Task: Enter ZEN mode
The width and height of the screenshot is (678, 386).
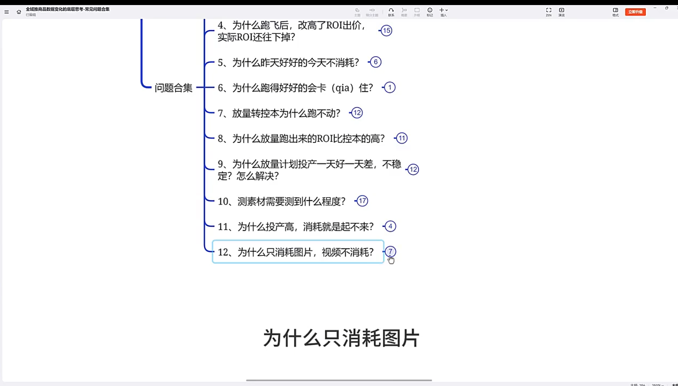Action: 549,11
